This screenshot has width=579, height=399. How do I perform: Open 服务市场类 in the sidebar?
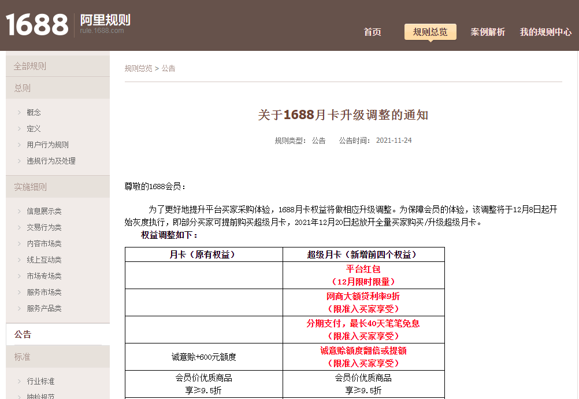click(x=44, y=292)
